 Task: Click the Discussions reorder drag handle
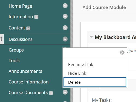(x=2, y=39)
